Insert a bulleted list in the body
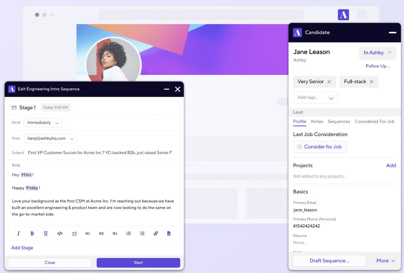Screen dimensions: 404x273 (x=142, y=233)
